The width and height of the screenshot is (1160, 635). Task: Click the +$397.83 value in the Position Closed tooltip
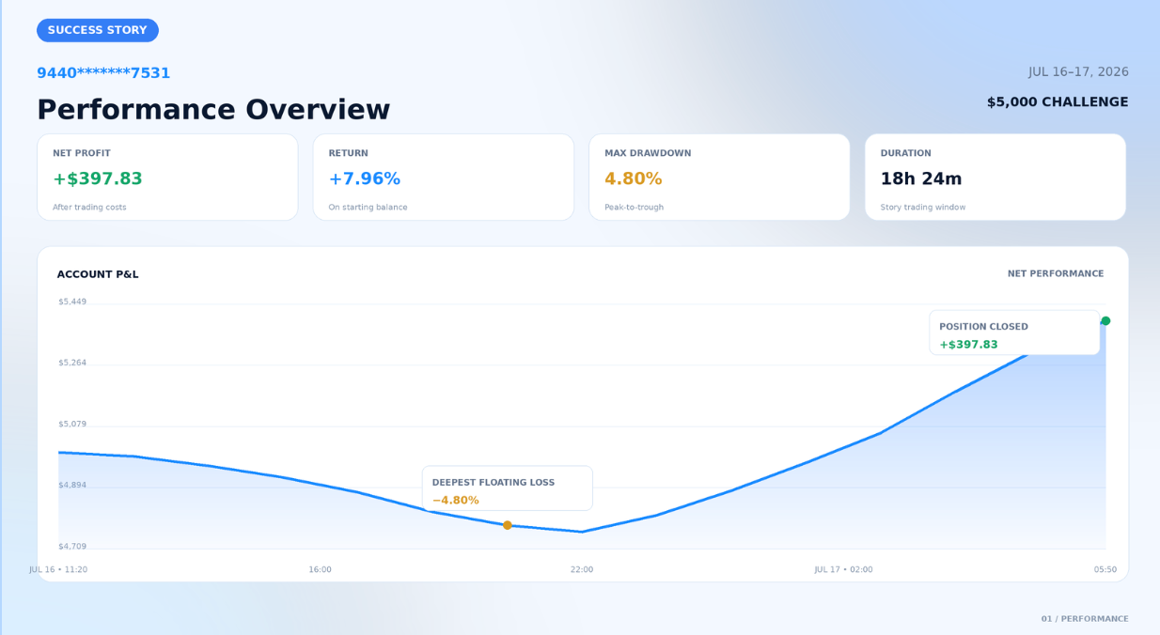[x=969, y=345]
